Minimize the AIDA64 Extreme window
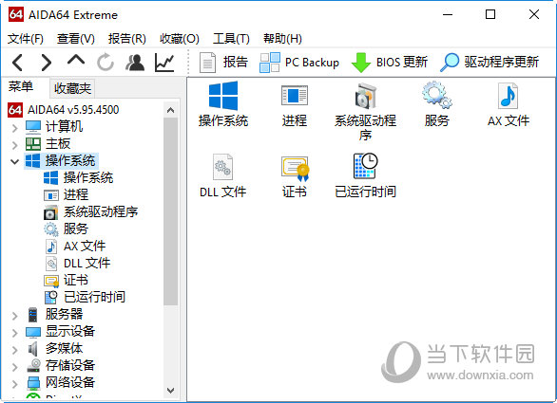557x403 pixels. point(448,15)
